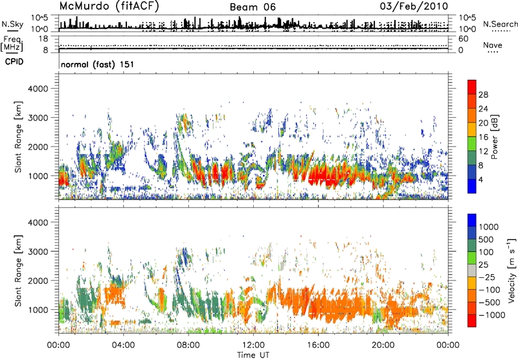518x359 pixels.
Task: Click the '12:00' time tick label
Action: 253,345
